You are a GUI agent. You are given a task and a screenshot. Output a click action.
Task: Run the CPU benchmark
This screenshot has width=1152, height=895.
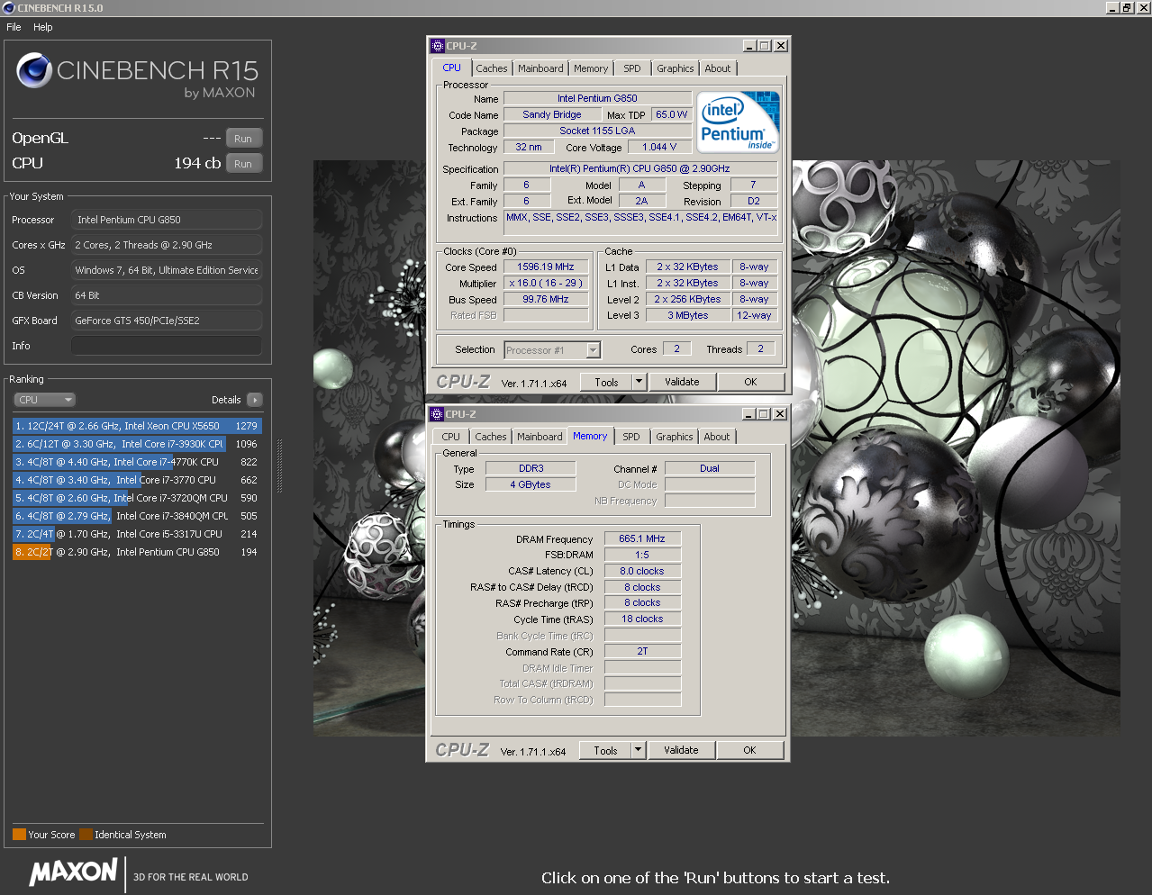243,164
